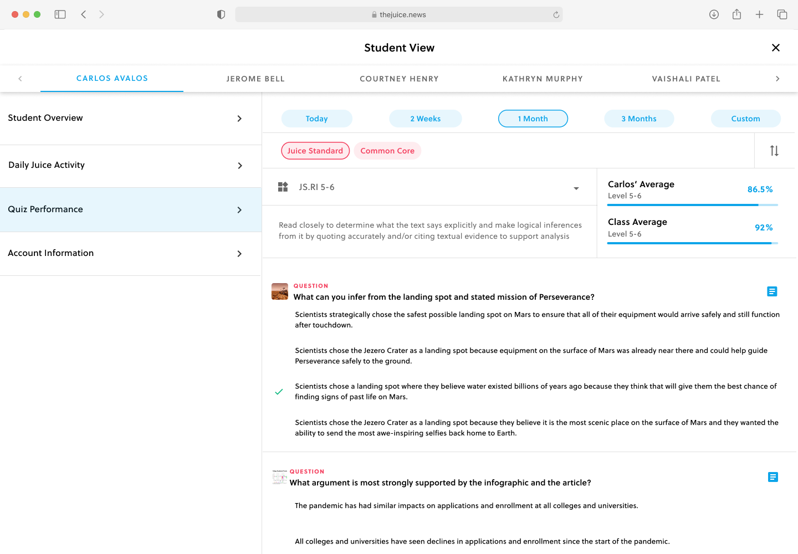The height and width of the screenshot is (554, 798).
Task: Reload page via address bar refresh icon
Action: pyautogui.click(x=556, y=15)
